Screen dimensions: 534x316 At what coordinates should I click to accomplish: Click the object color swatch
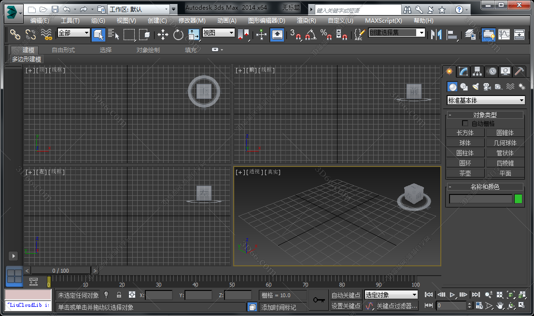[x=518, y=198]
